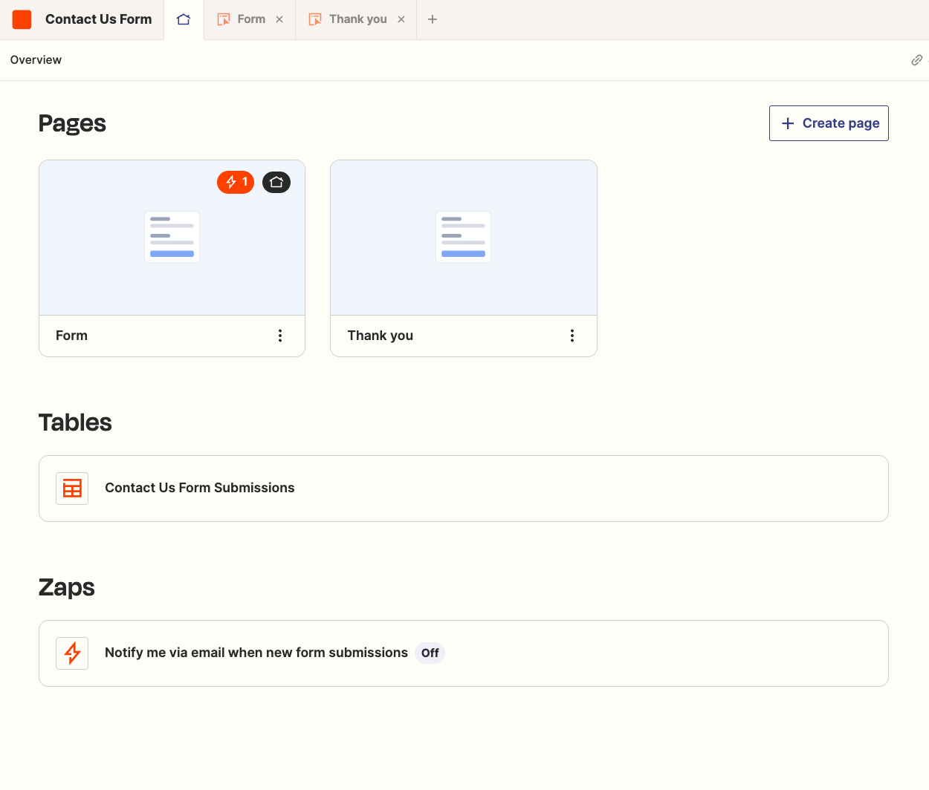The height and width of the screenshot is (790, 929).
Task: Copy link using the chain icon
Action: pyautogui.click(x=916, y=60)
